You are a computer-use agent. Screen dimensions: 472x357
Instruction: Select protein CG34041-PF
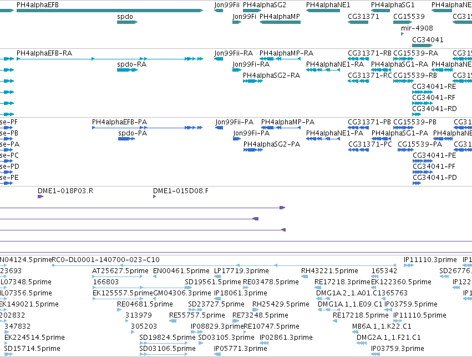422,172
